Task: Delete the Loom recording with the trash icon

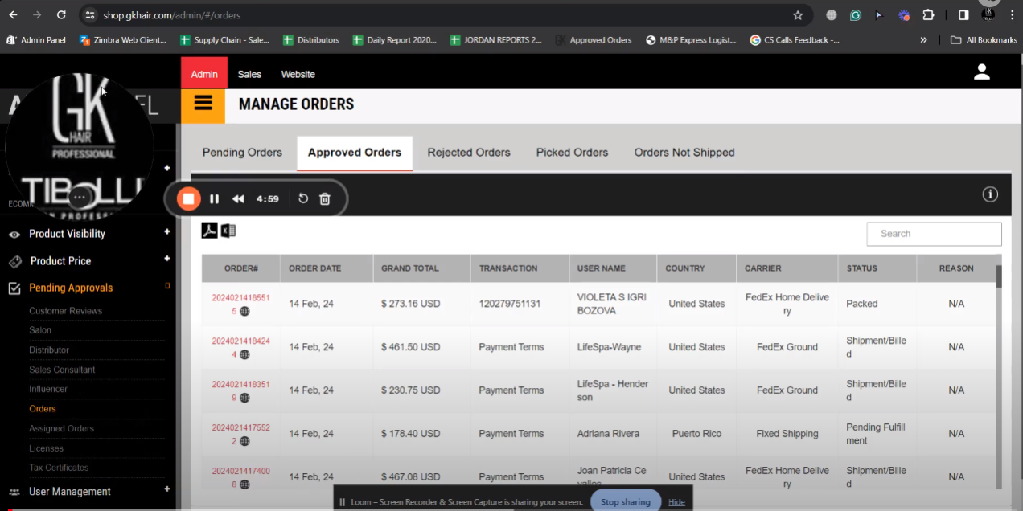Action: click(325, 198)
